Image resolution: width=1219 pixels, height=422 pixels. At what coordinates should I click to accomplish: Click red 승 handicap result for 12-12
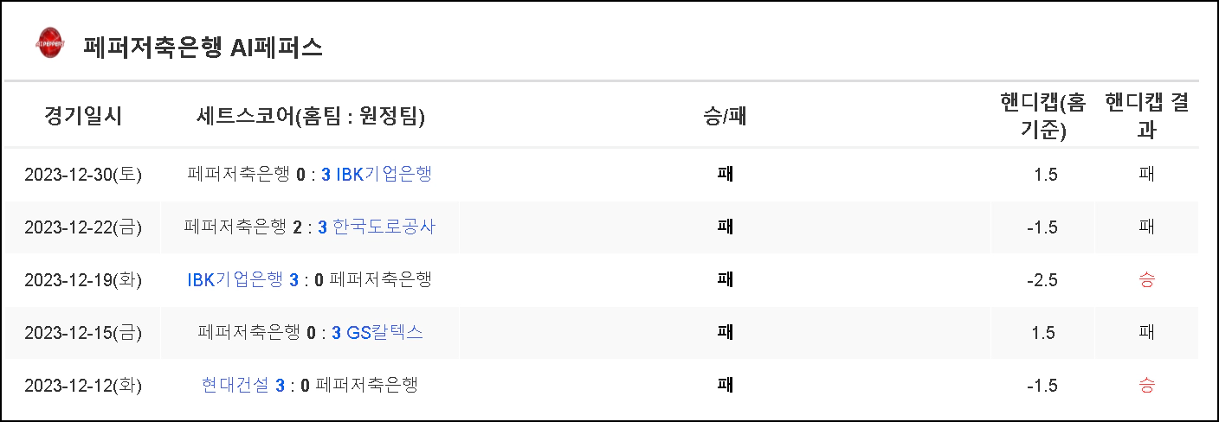pyautogui.click(x=1147, y=385)
